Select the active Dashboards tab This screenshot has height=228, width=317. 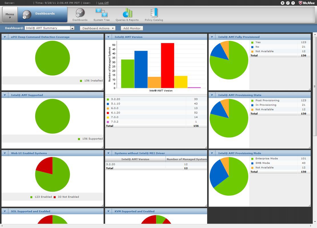pos(43,14)
